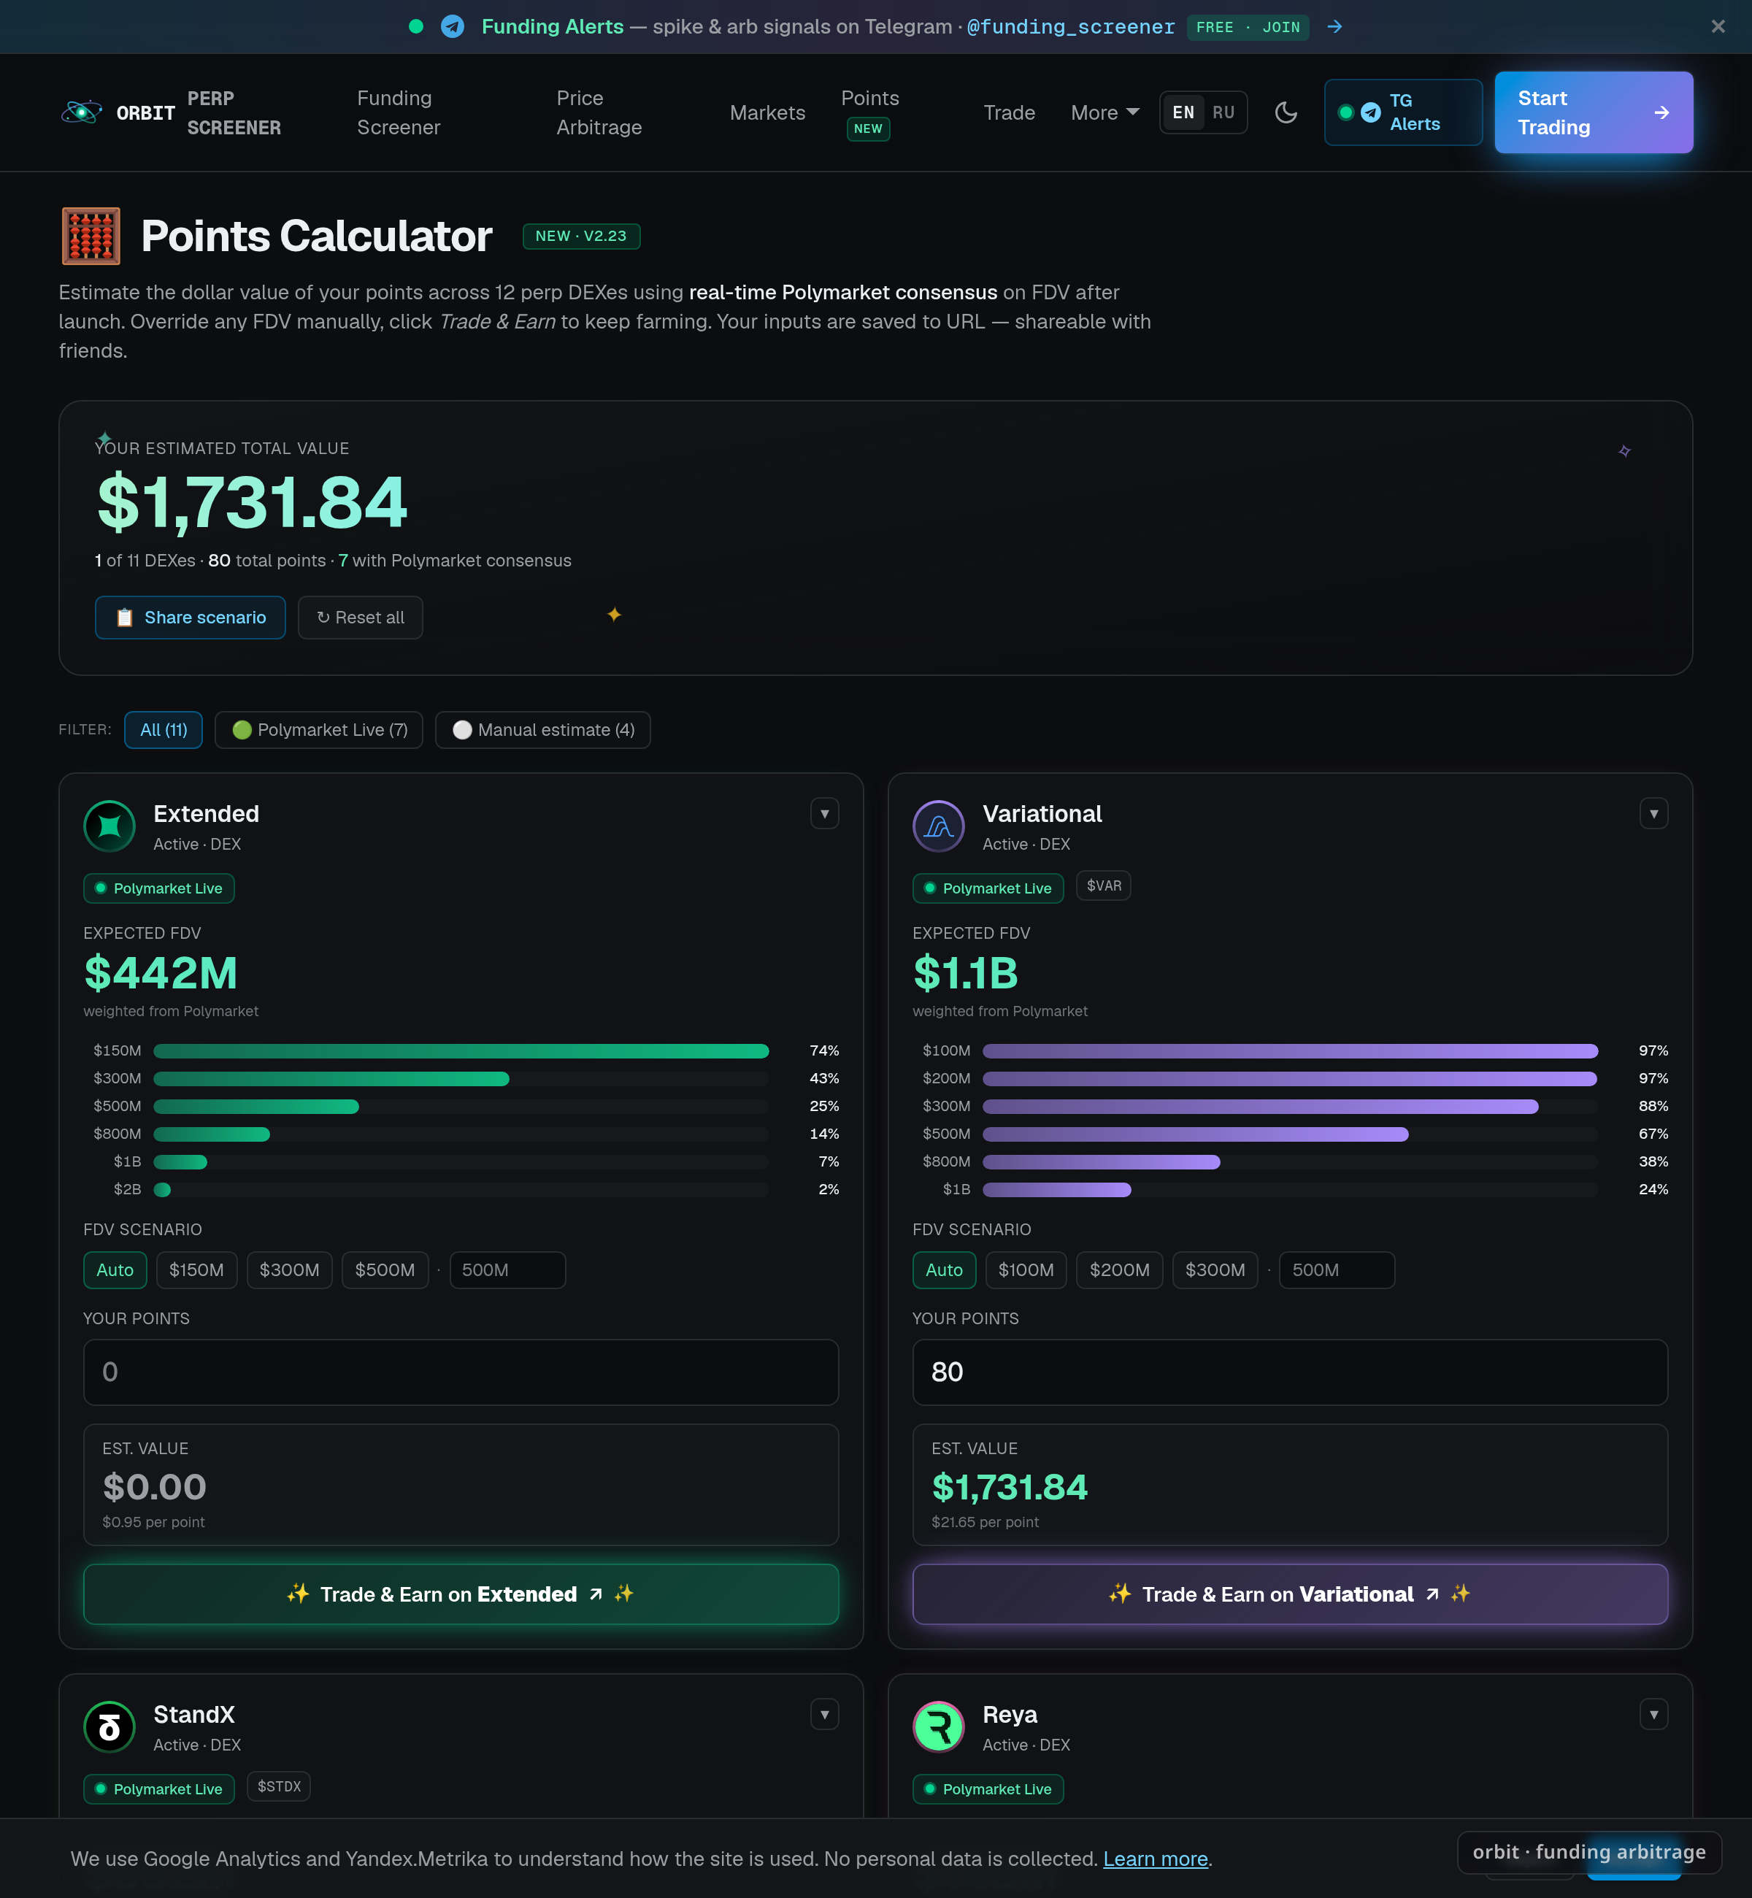Screen dimensions: 1752x1898
Task: Open TG Alerts button
Action: [1403, 112]
